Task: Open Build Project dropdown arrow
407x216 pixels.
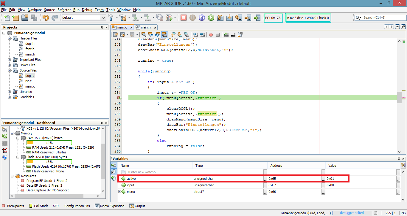Action: pyautogui.click(x=116, y=18)
